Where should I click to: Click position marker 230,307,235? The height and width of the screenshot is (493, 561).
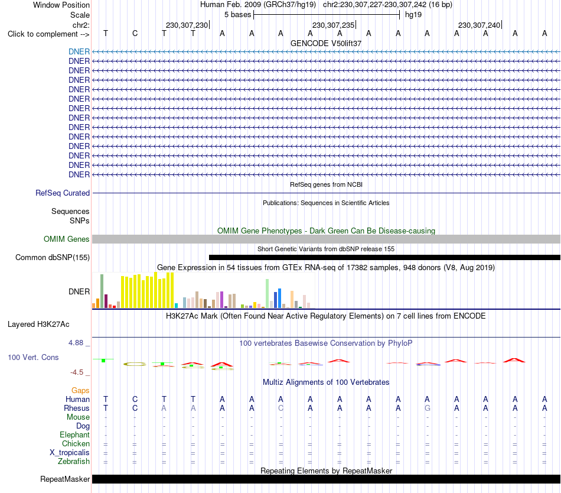(x=334, y=25)
